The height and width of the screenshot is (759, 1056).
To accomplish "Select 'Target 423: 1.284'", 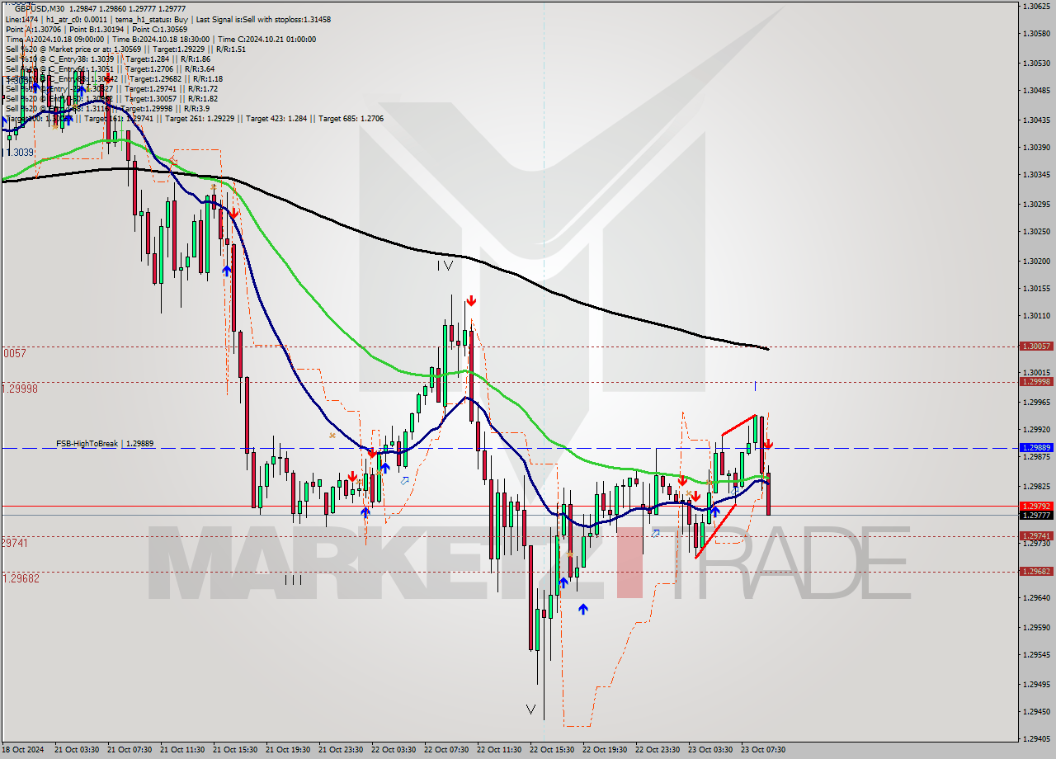I will [x=276, y=119].
